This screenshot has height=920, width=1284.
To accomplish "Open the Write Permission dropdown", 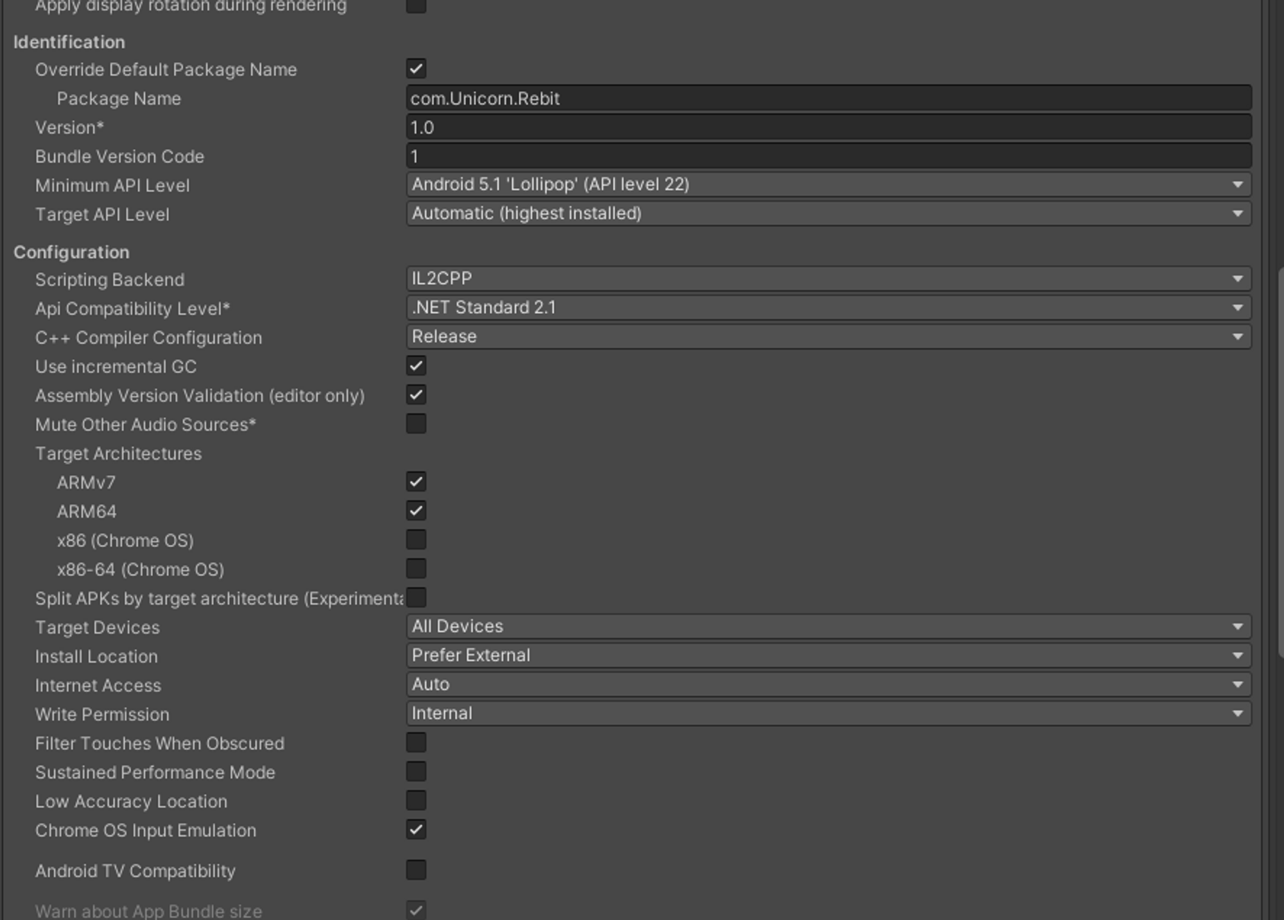I will (x=828, y=713).
